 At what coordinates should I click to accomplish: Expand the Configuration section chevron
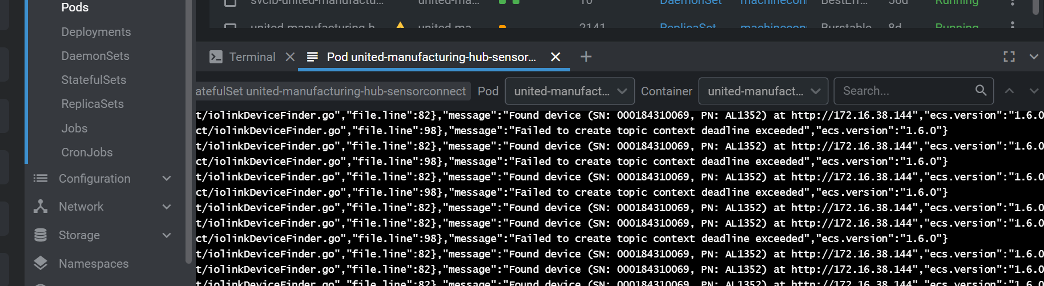[x=167, y=179]
